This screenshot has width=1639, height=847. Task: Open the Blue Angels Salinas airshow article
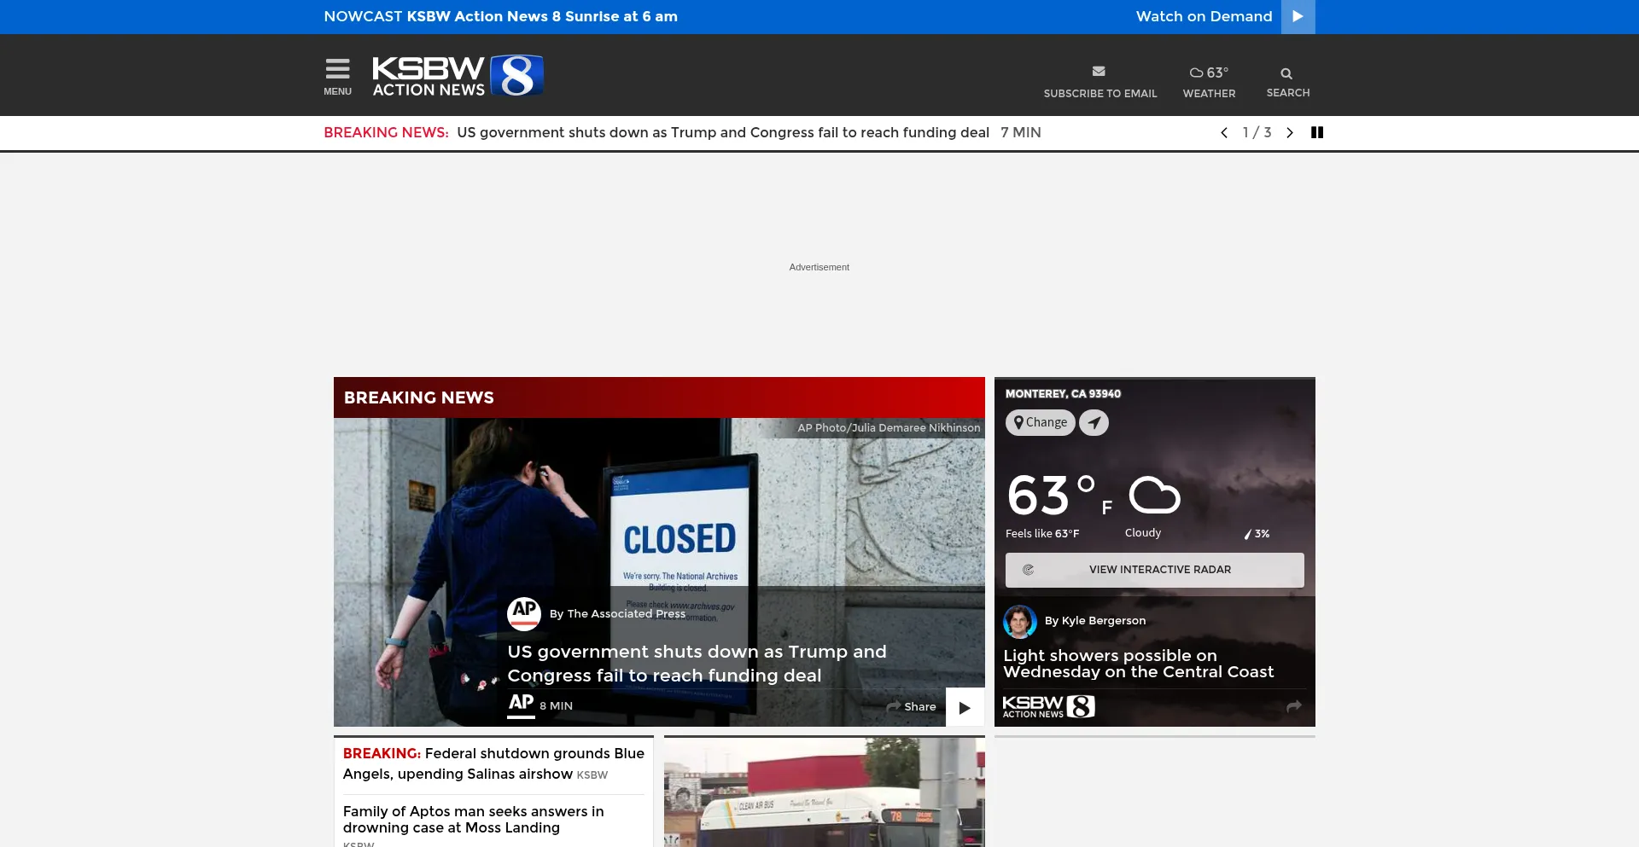493,763
